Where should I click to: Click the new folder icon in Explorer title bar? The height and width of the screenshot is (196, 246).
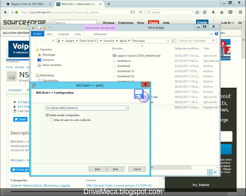pos(45,28)
